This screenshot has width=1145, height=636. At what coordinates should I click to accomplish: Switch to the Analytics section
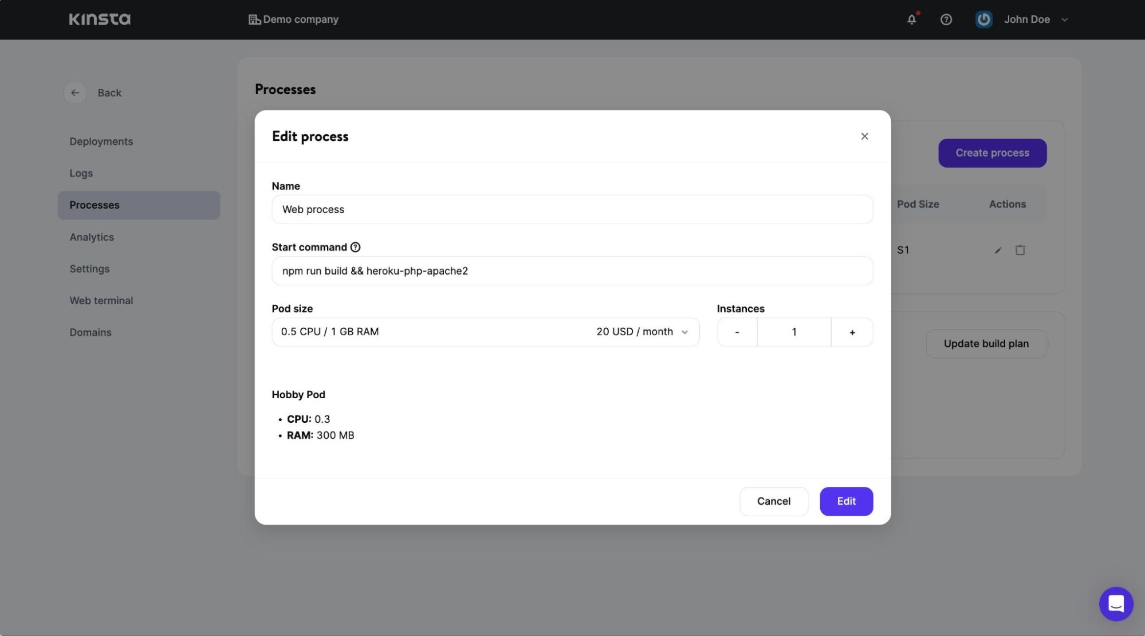point(92,237)
